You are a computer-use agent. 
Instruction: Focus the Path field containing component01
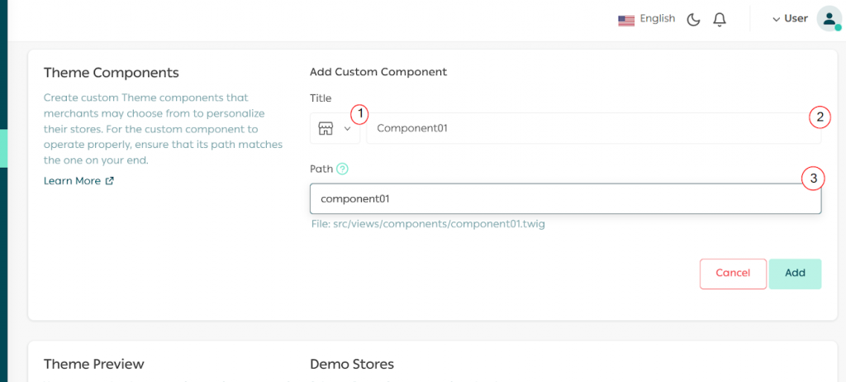click(x=554, y=199)
